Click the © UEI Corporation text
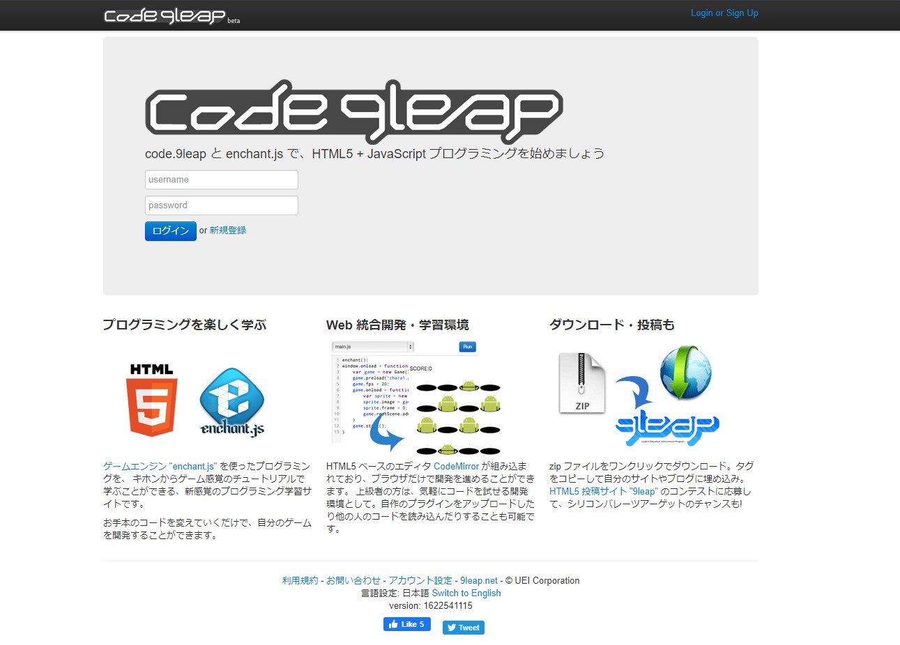The width and height of the screenshot is (900, 645). pyautogui.click(x=542, y=580)
